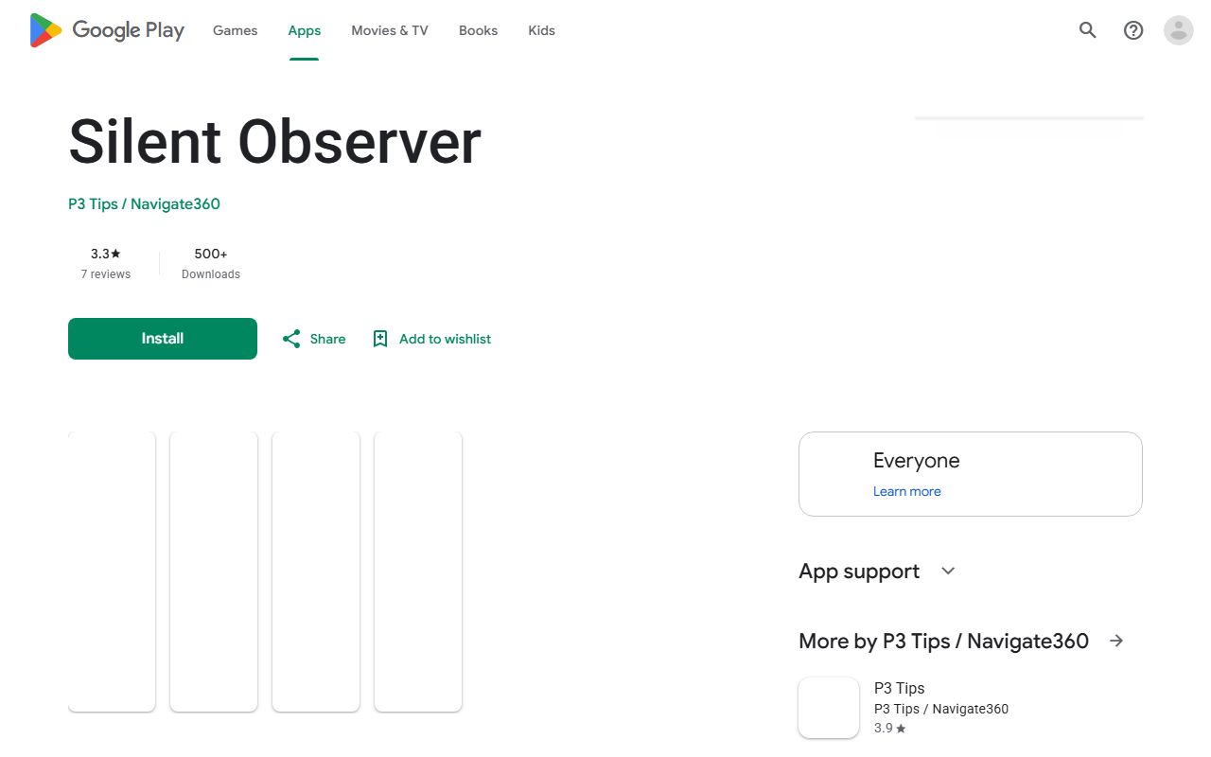Open the help center question mark icon
1211x757 pixels.
1133,30
